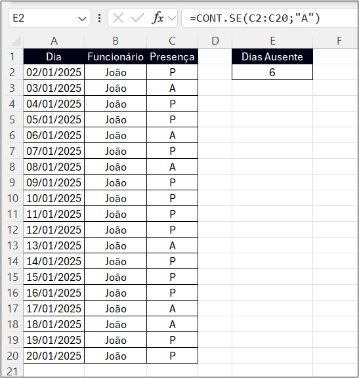Image resolution: width=359 pixels, height=378 pixels.
Task: Click João in row 2
Action: (x=116, y=72)
